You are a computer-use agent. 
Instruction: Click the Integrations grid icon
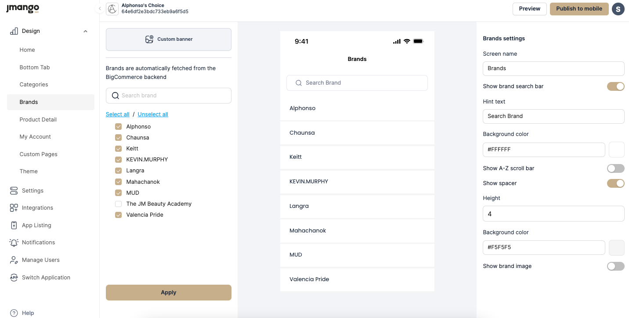(14, 208)
